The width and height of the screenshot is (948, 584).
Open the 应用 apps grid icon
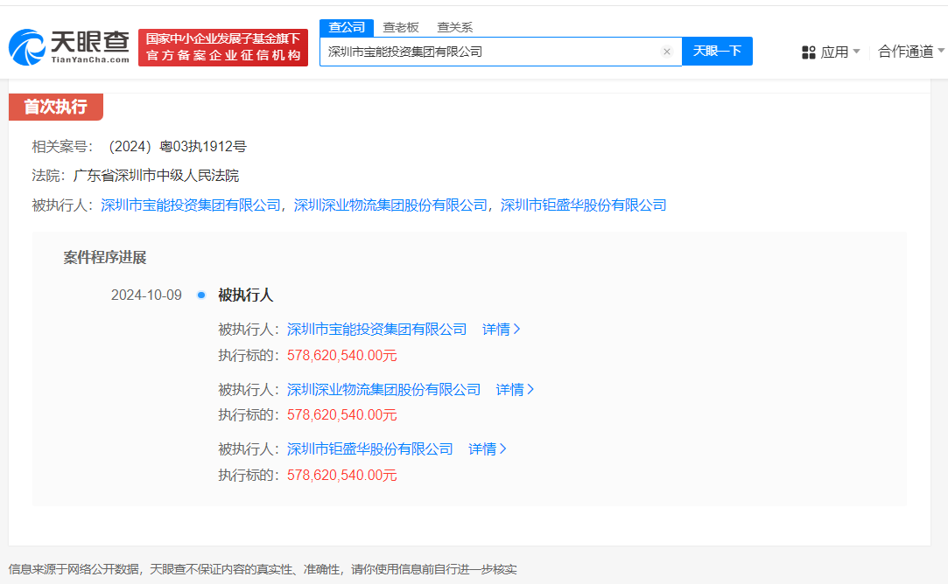808,52
